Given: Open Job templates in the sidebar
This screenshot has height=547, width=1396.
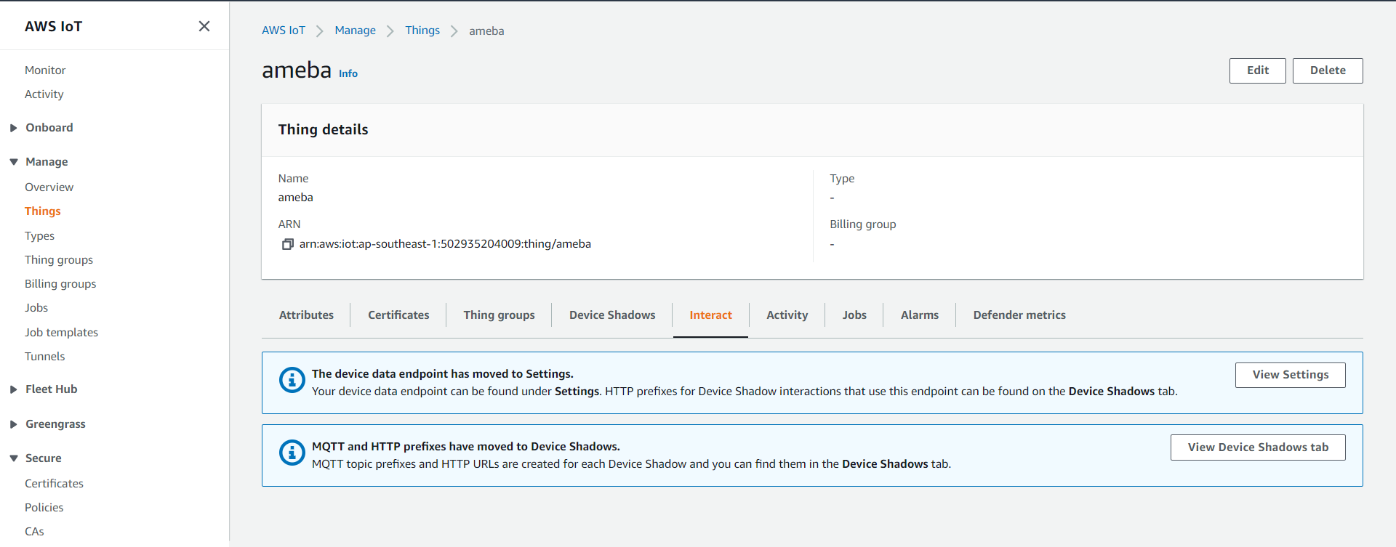Looking at the screenshot, I should click(x=62, y=333).
